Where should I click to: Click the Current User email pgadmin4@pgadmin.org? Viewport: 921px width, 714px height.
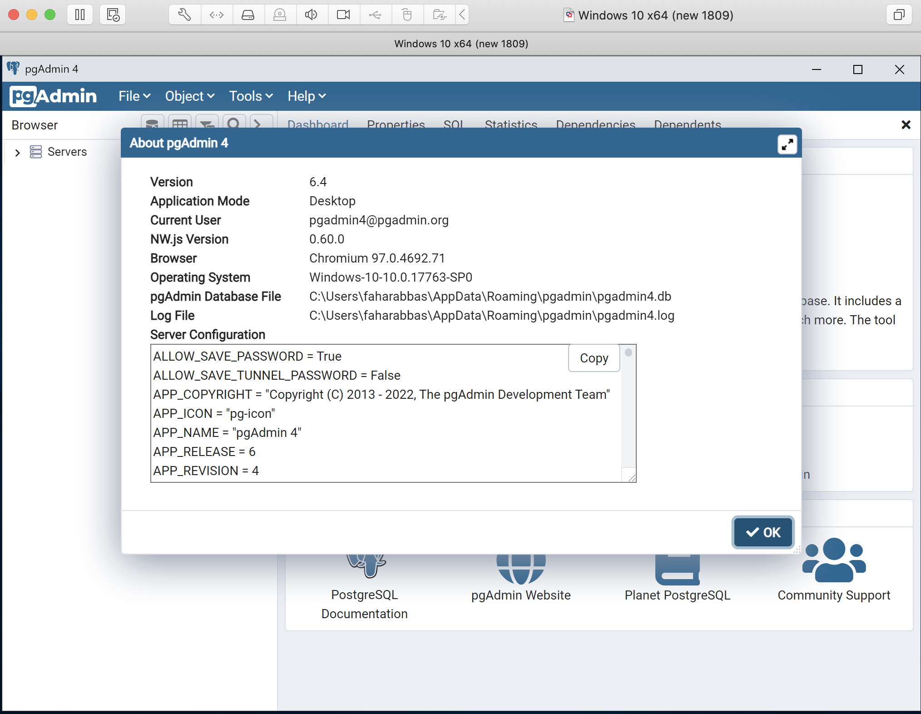[379, 220]
